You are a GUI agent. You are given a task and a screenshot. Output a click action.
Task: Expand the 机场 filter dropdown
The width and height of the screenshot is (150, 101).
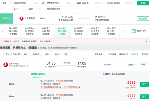coord(57,54)
